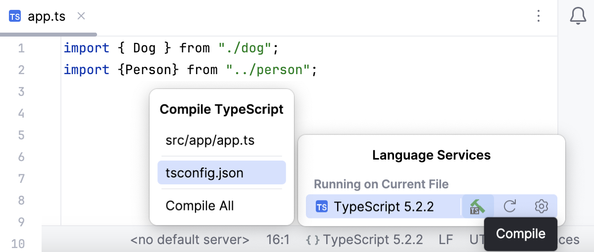Image resolution: width=594 pixels, height=252 pixels.
Task: Select the TypeScript 5.2.2 service row
Action: tap(384, 207)
